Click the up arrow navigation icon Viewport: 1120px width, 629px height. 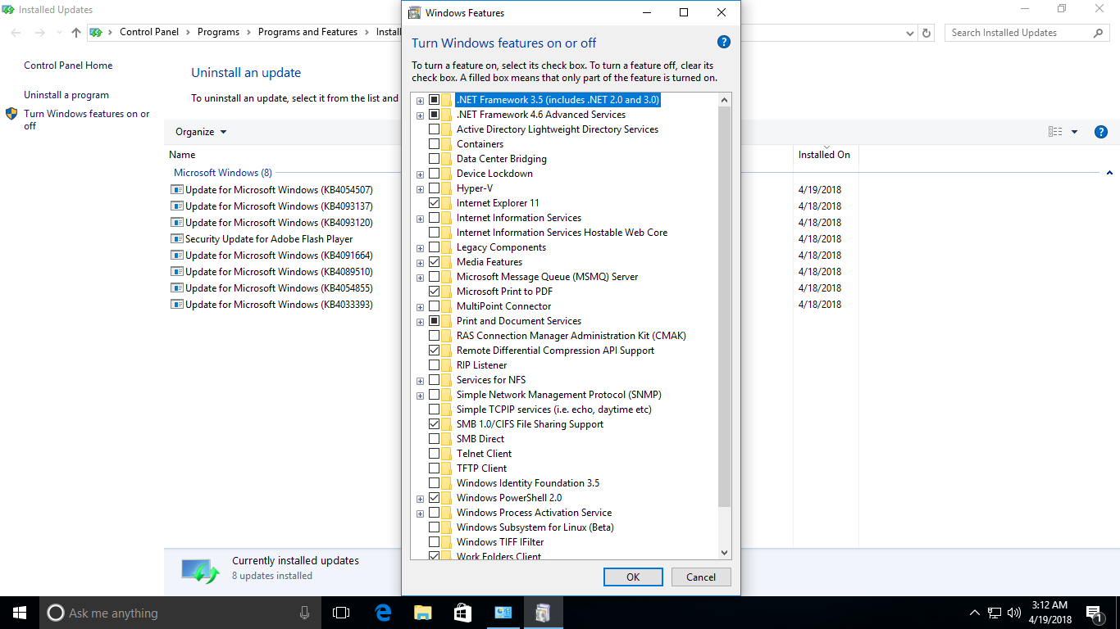coord(76,33)
